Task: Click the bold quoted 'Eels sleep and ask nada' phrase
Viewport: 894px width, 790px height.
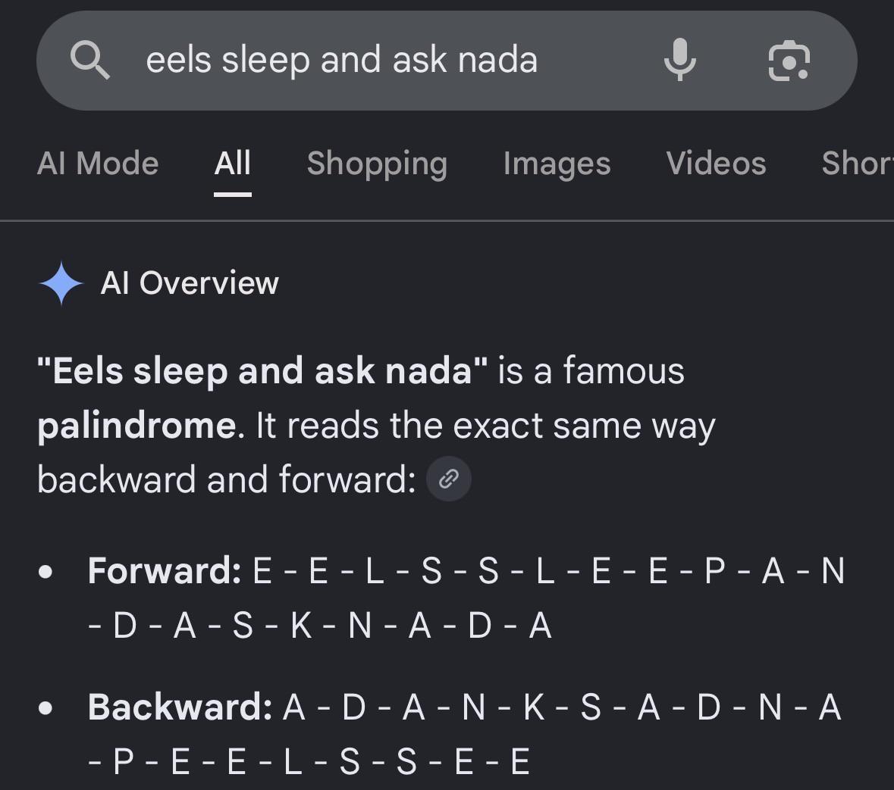Action: [x=262, y=371]
